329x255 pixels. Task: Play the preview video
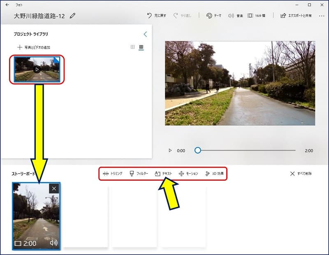(170, 151)
